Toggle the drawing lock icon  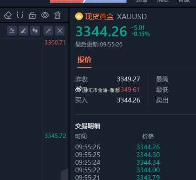(x=32, y=15)
